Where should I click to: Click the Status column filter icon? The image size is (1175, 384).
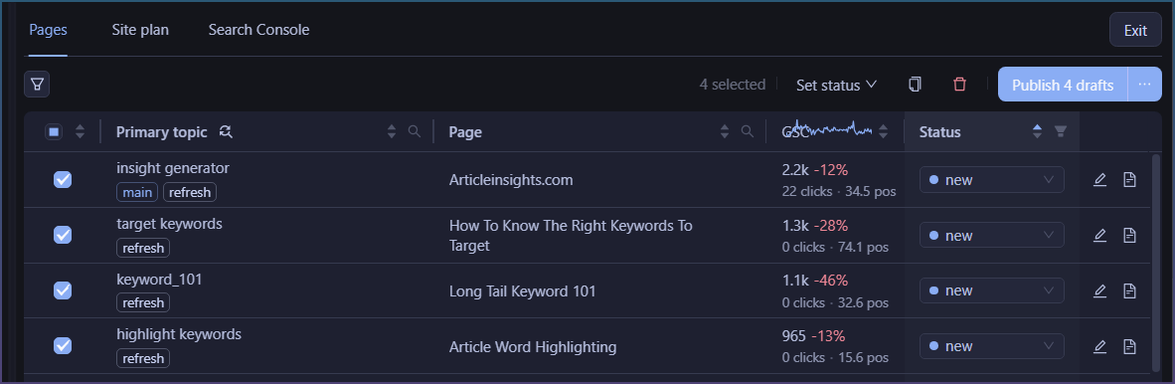click(1060, 131)
